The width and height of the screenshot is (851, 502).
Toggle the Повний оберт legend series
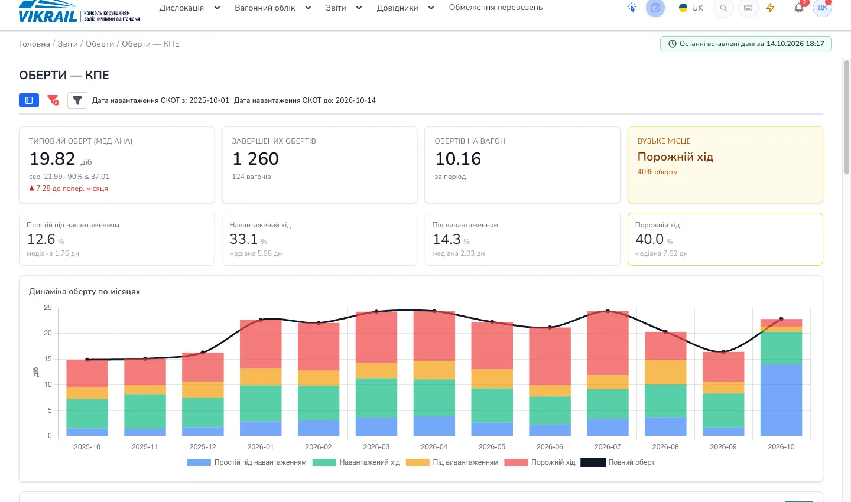(618, 462)
